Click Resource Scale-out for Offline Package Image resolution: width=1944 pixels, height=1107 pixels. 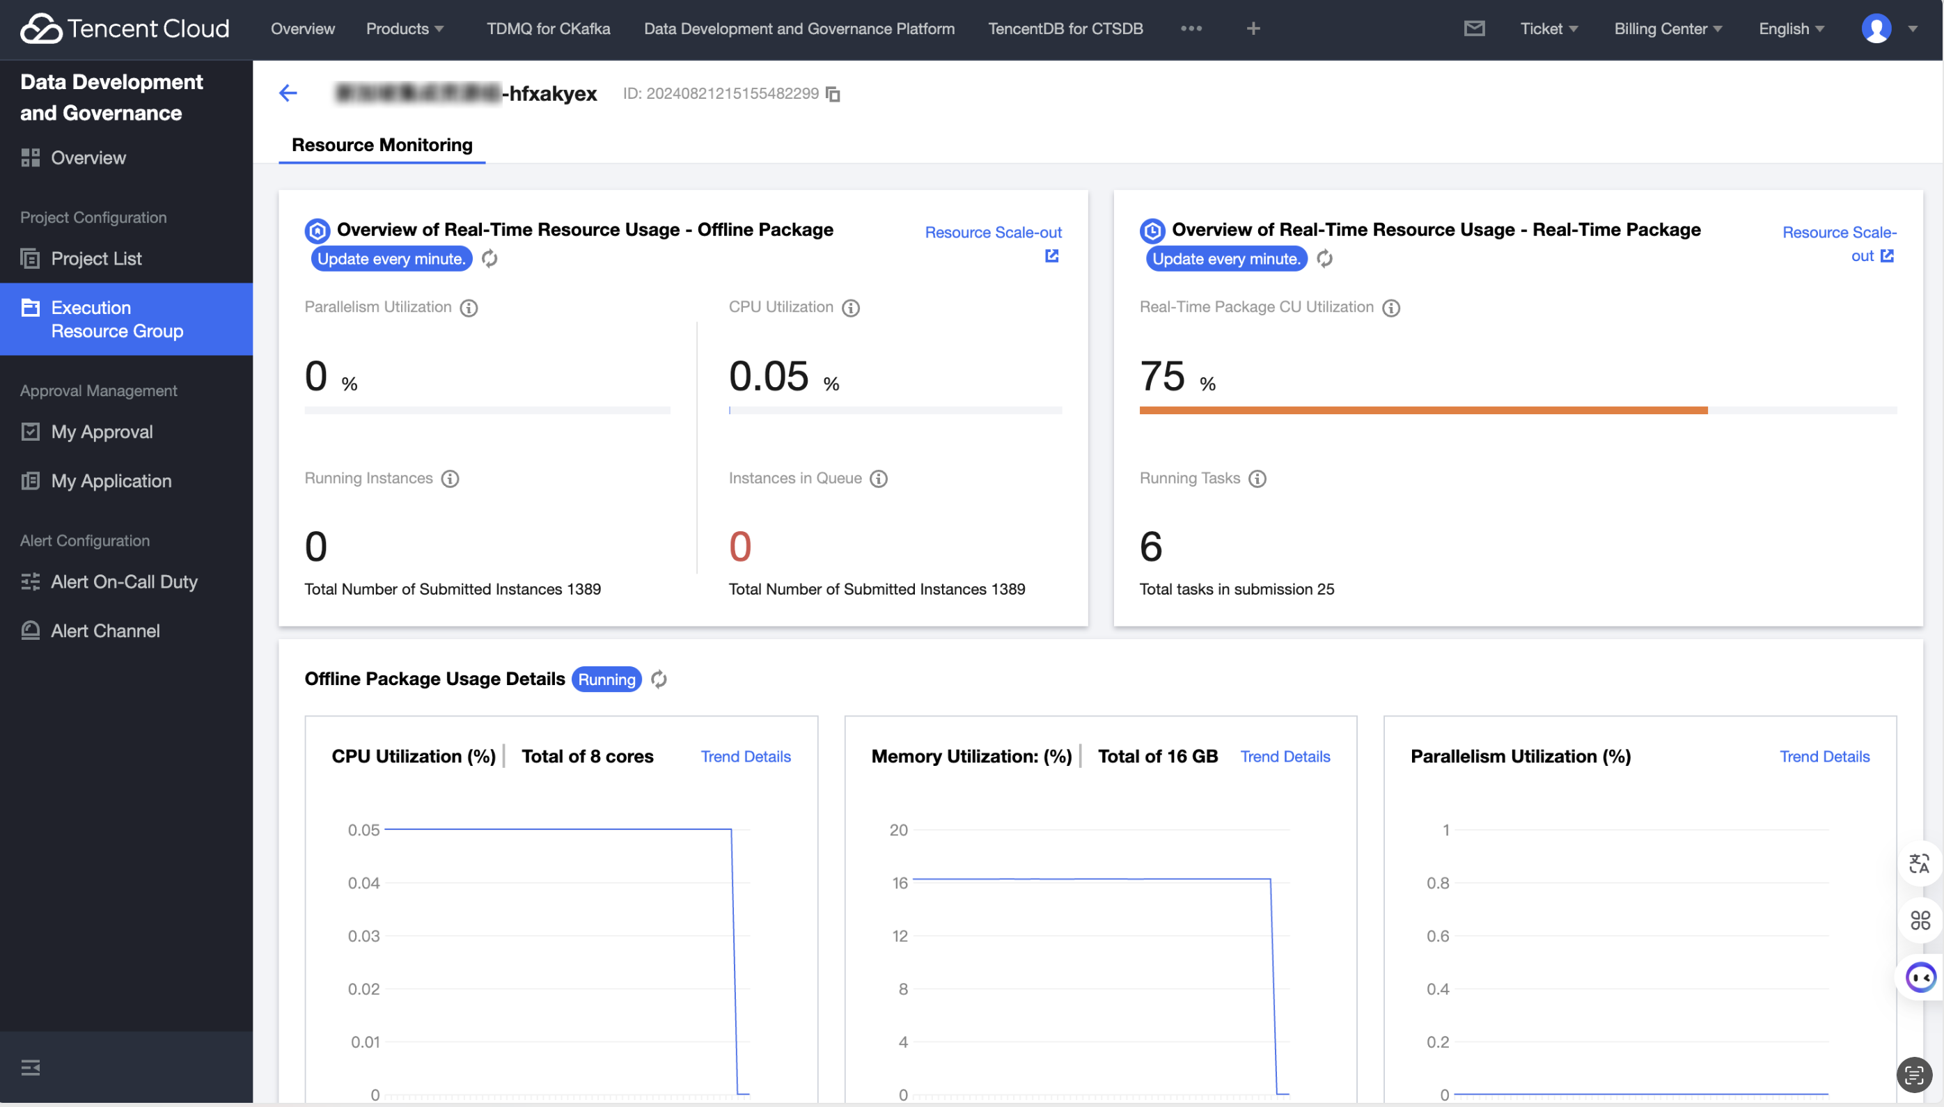point(992,233)
